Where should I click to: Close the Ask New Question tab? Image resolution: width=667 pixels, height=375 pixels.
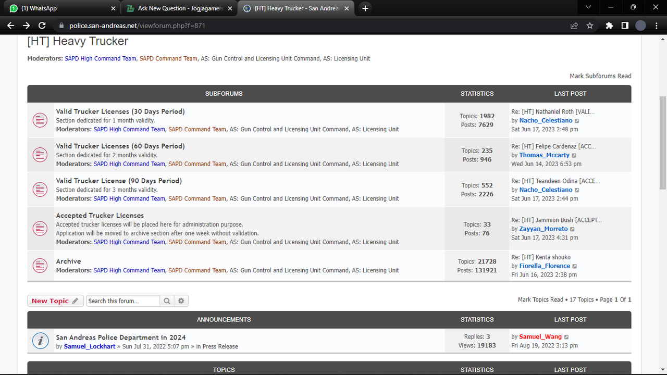(x=230, y=8)
